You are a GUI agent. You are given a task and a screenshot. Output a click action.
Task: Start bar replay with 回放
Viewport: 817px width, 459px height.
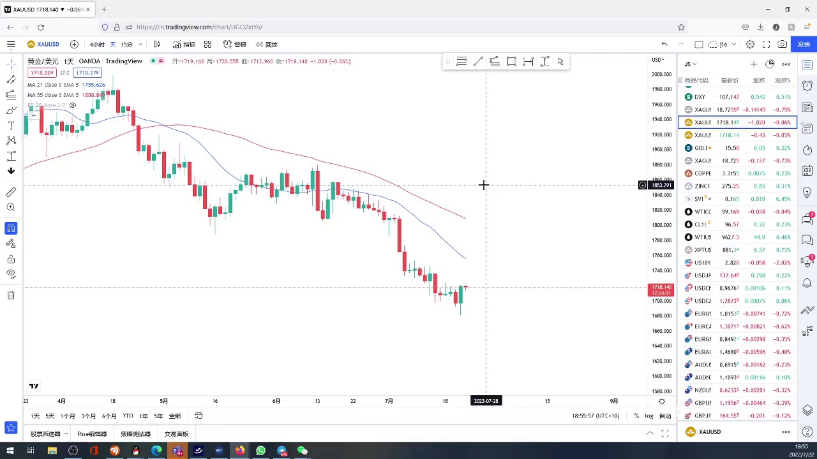[267, 45]
